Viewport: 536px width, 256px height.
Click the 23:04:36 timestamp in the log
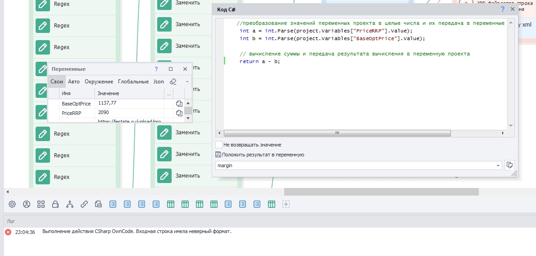[x=25, y=232]
